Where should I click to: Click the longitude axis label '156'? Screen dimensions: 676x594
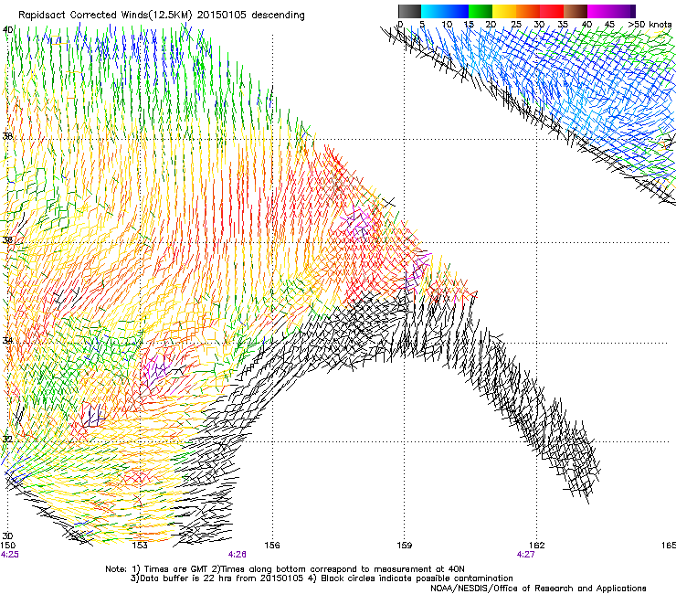tap(272, 546)
